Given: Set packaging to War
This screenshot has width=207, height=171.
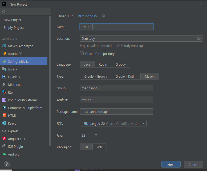Looking at the screenshot, I should coord(100,147).
